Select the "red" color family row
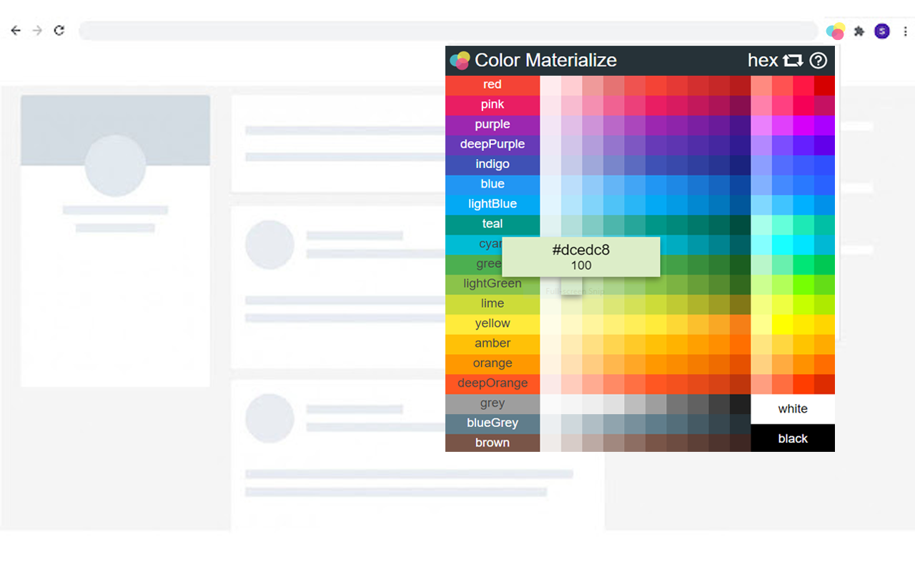The height and width of the screenshot is (572, 915). pyautogui.click(x=492, y=84)
